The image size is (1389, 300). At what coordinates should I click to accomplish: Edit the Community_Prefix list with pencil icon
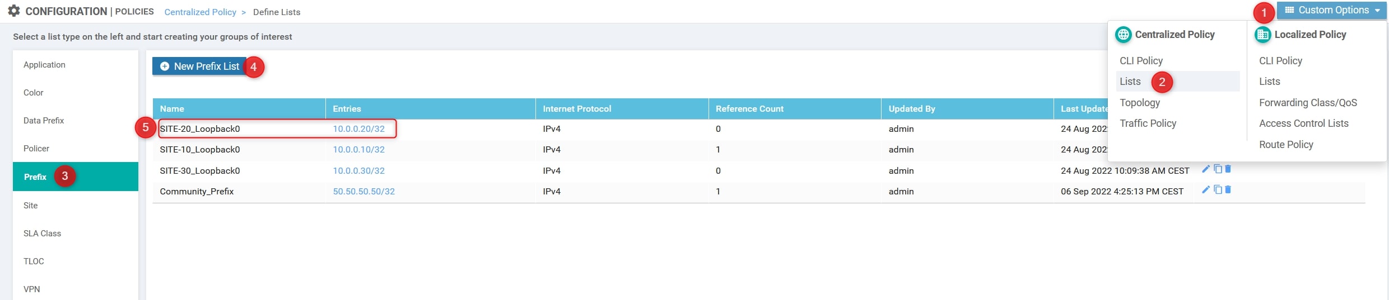tap(1206, 190)
